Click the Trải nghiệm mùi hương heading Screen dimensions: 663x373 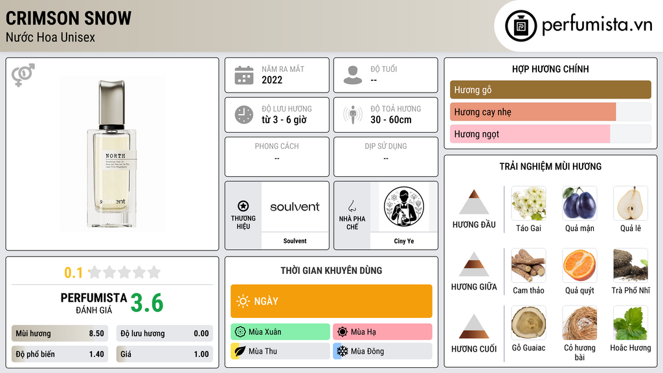(550, 166)
